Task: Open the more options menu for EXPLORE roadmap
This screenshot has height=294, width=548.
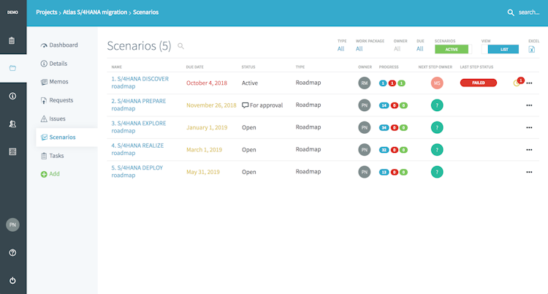Action: pyautogui.click(x=529, y=128)
